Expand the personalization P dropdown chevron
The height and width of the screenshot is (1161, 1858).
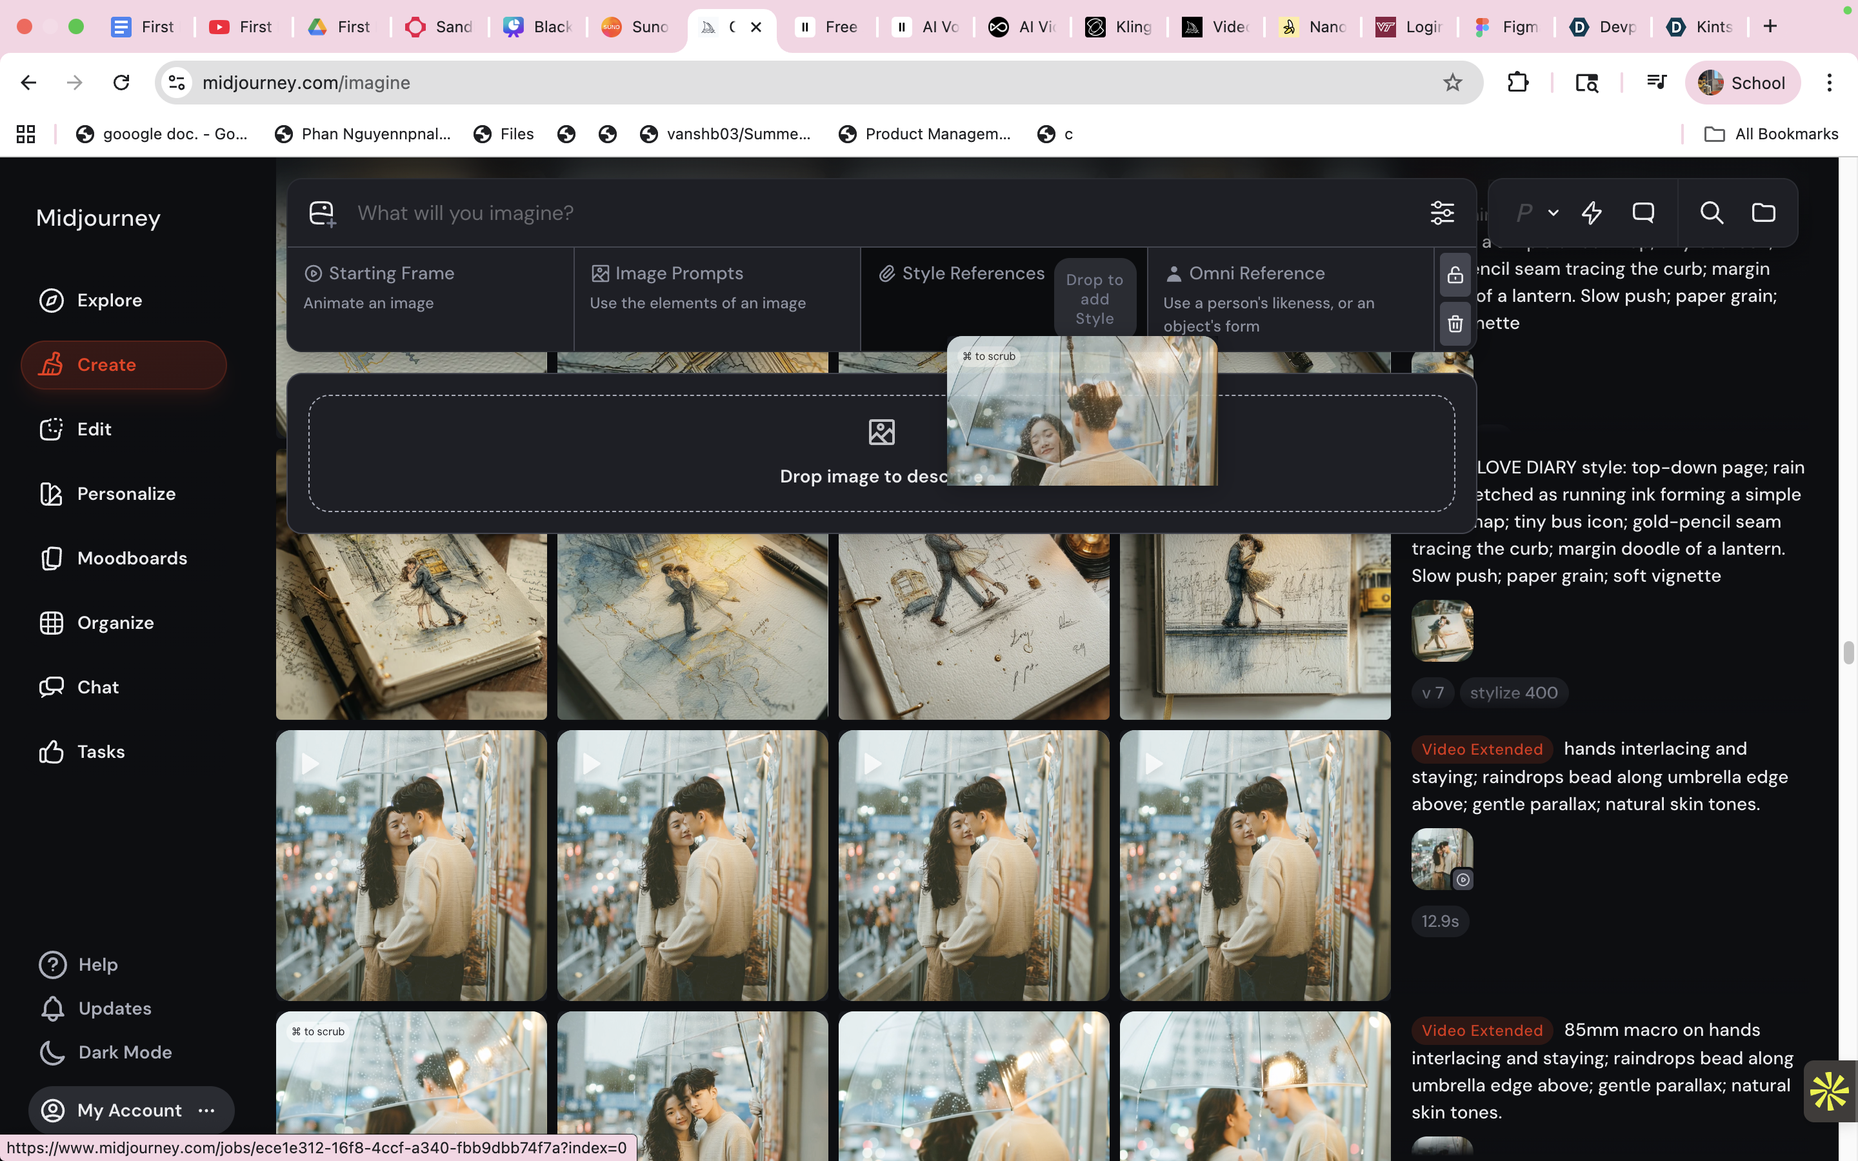(x=1553, y=213)
